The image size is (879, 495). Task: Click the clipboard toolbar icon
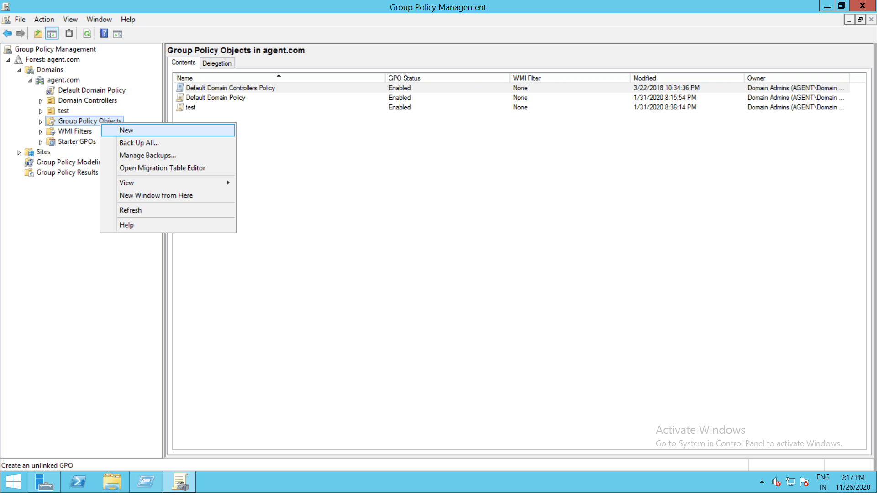(x=69, y=34)
